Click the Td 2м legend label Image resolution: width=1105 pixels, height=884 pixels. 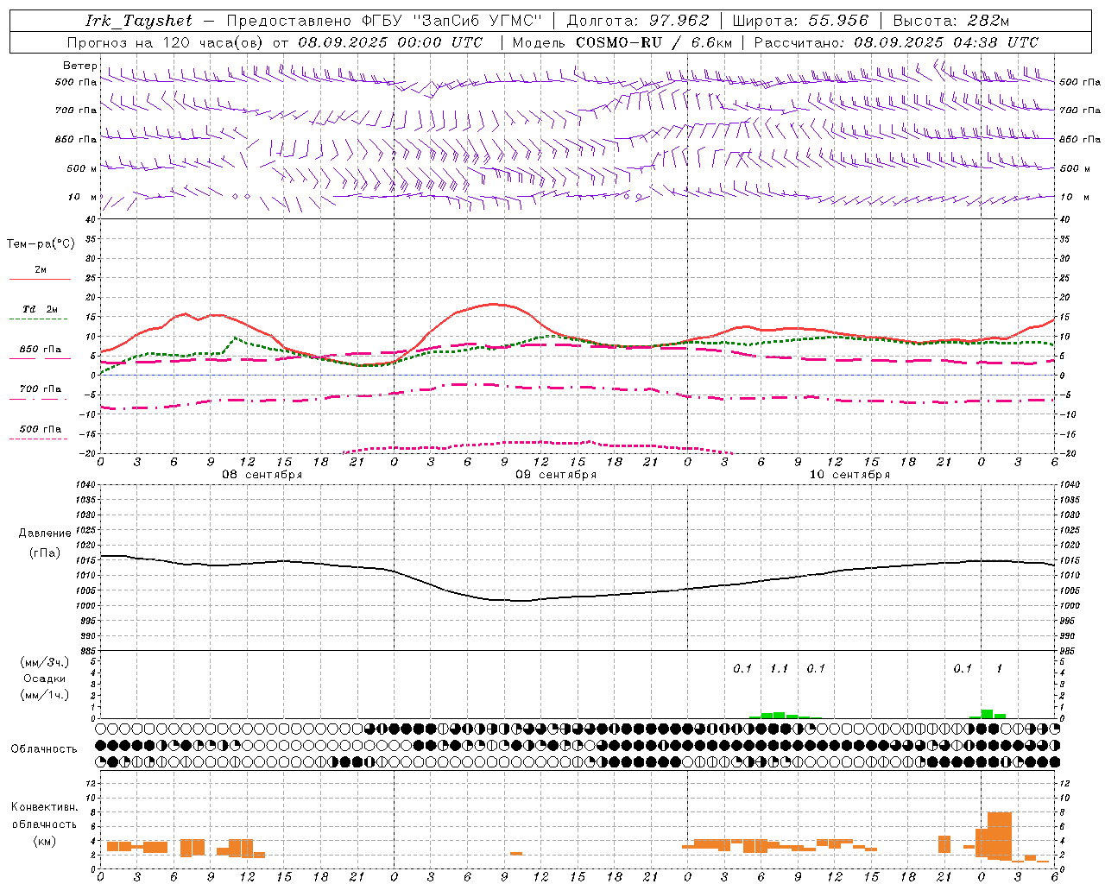pos(41,309)
